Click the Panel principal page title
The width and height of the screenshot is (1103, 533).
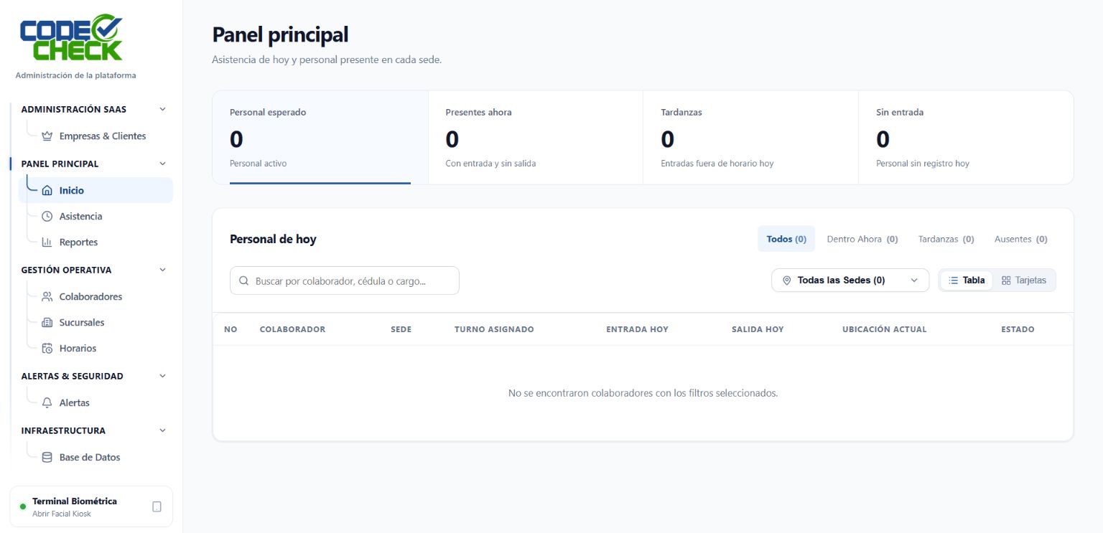coord(280,34)
